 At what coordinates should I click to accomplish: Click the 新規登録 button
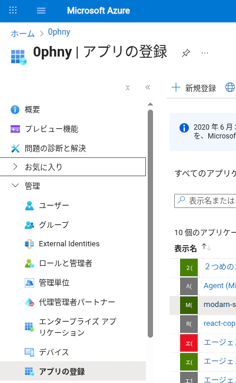tap(194, 88)
